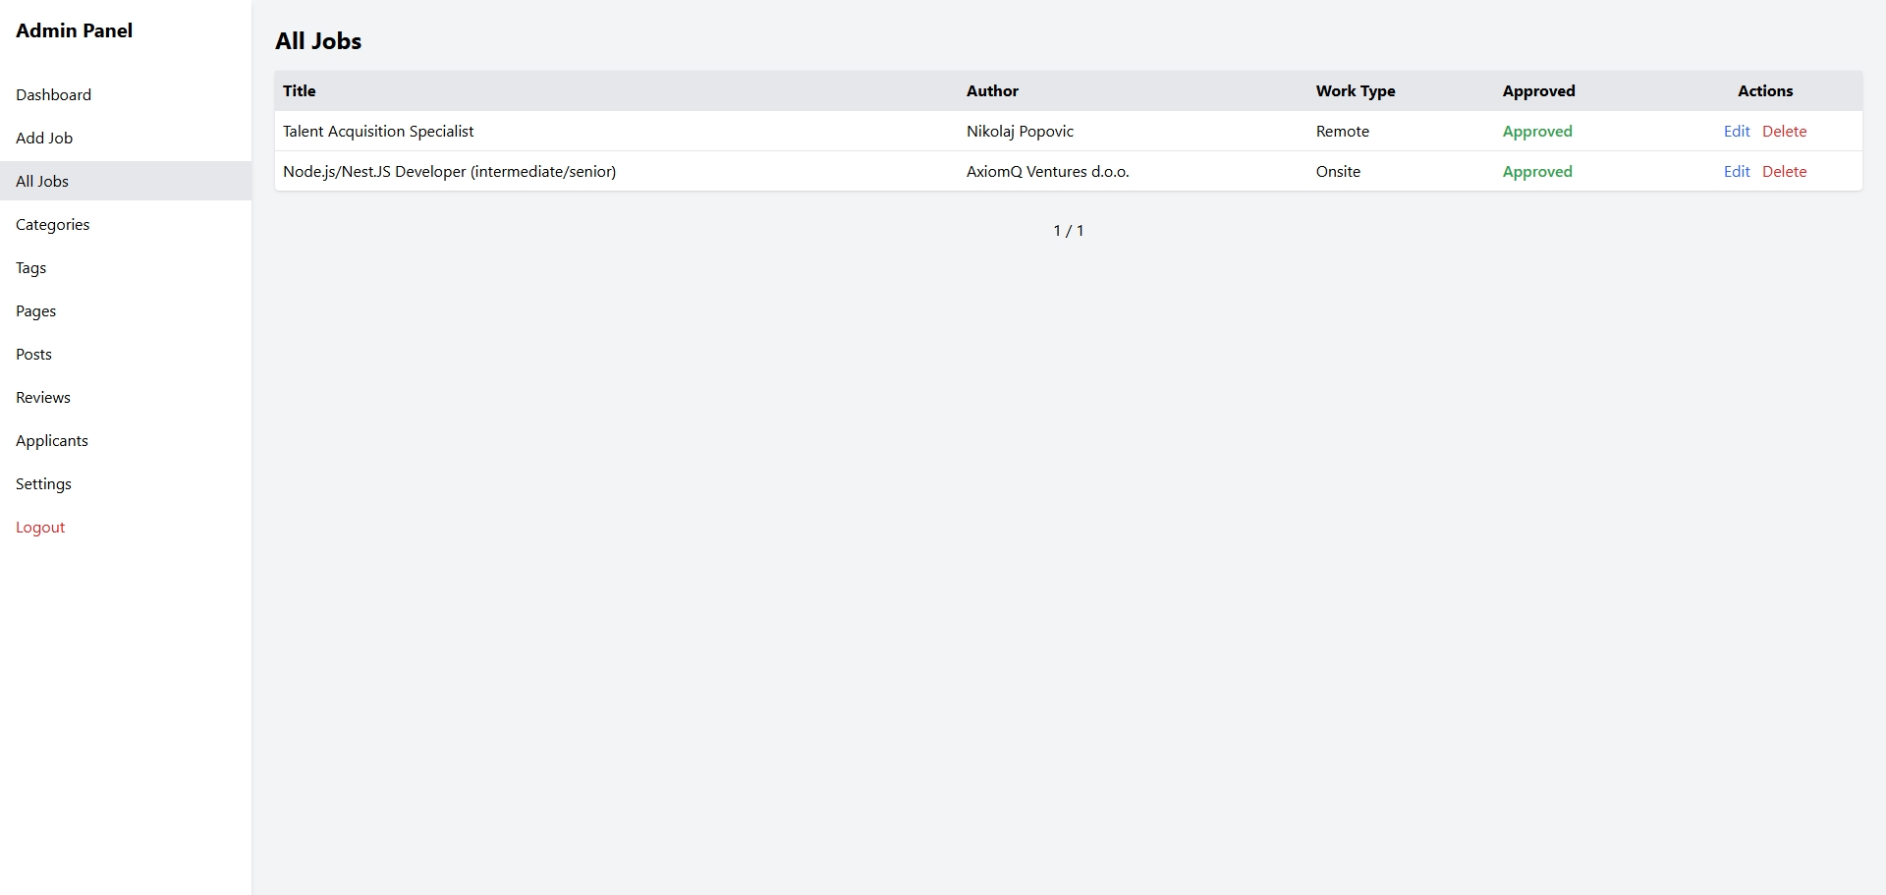Viewport: 1886px width, 895px height.
Task: Edit the Talent Acquisition Specialist job
Action: 1736,131
